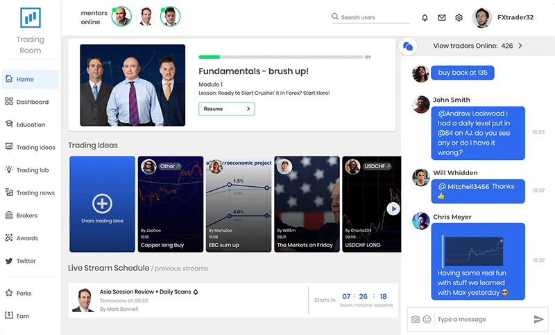Image resolution: width=555 pixels, height=335 pixels.
Task: Expand View traders Online chevron
Action: (x=520, y=46)
